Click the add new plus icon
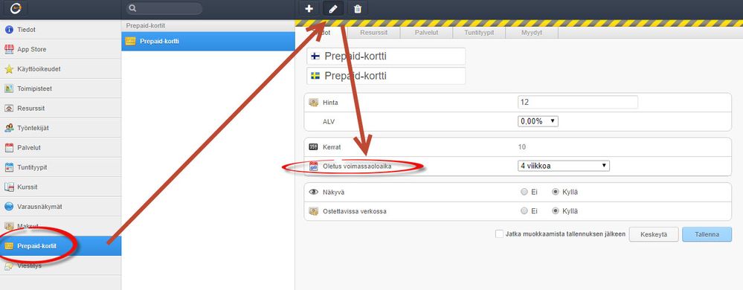The image size is (743, 290). pos(309,8)
